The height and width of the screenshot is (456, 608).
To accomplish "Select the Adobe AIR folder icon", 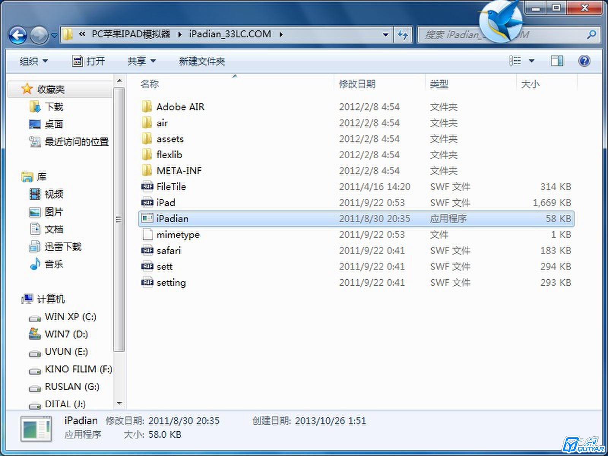I will 147,107.
